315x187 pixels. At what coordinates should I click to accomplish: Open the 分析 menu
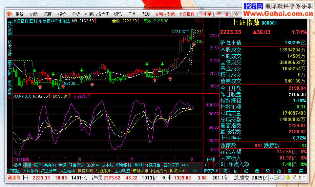click(76, 14)
